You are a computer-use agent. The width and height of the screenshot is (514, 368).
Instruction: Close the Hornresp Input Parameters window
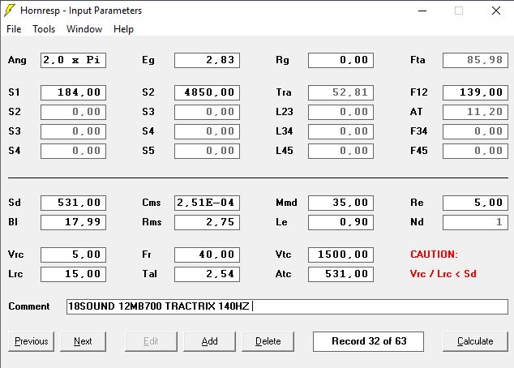click(x=496, y=11)
